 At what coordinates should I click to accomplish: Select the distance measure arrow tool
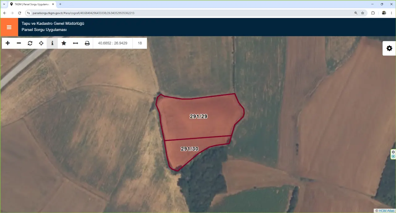tap(75, 43)
